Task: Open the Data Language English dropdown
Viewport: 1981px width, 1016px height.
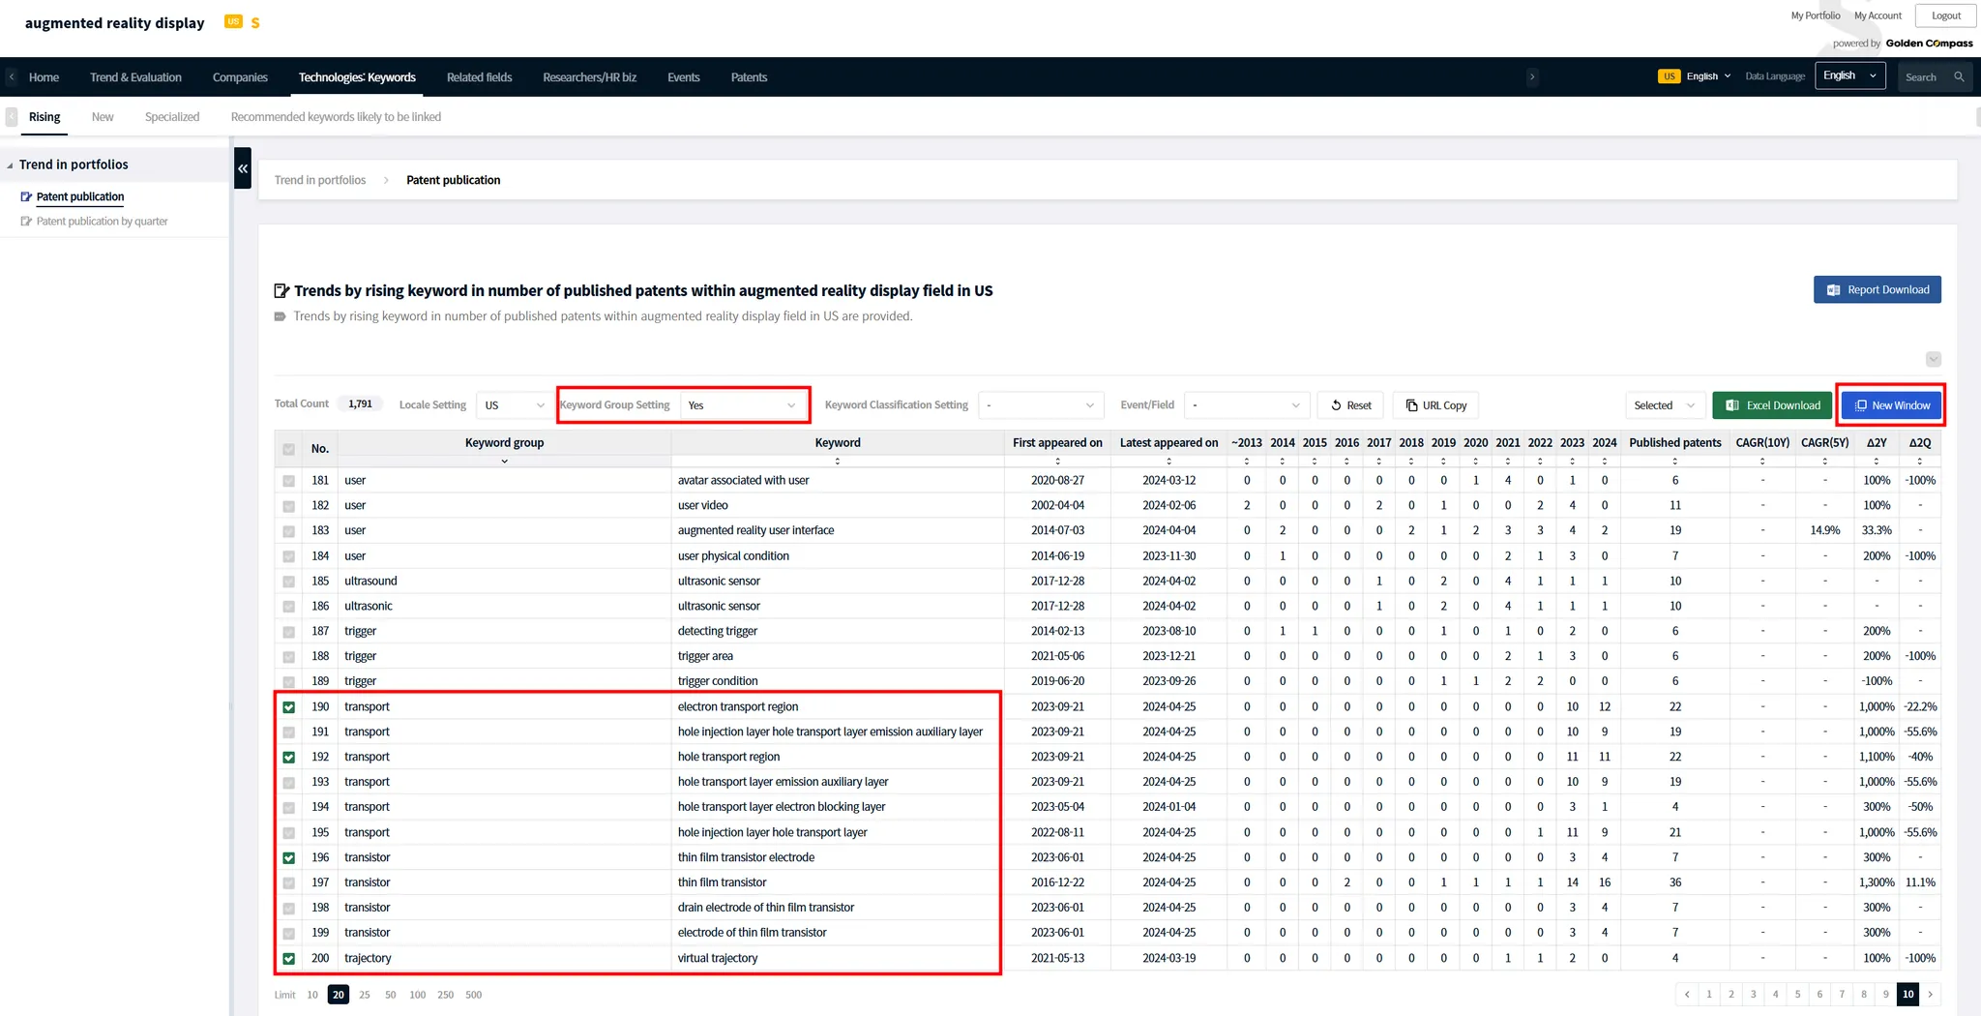Action: [1848, 76]
